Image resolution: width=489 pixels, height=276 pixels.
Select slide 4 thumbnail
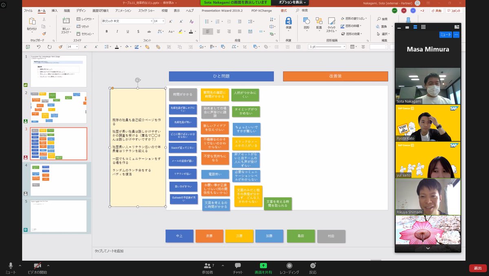click(x=59, y=180)
